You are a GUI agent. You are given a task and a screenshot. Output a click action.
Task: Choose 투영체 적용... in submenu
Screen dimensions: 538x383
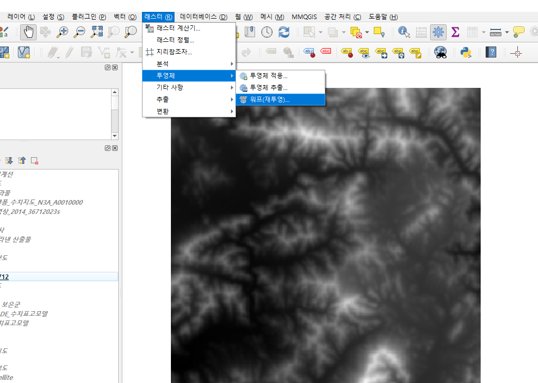pos(280,75)
